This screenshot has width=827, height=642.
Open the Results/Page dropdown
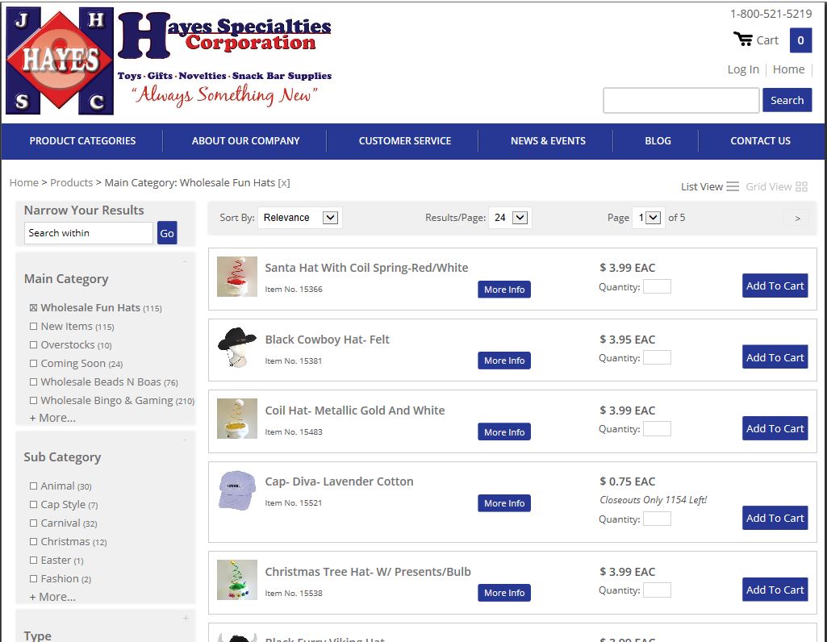click(x=510, y=218)
